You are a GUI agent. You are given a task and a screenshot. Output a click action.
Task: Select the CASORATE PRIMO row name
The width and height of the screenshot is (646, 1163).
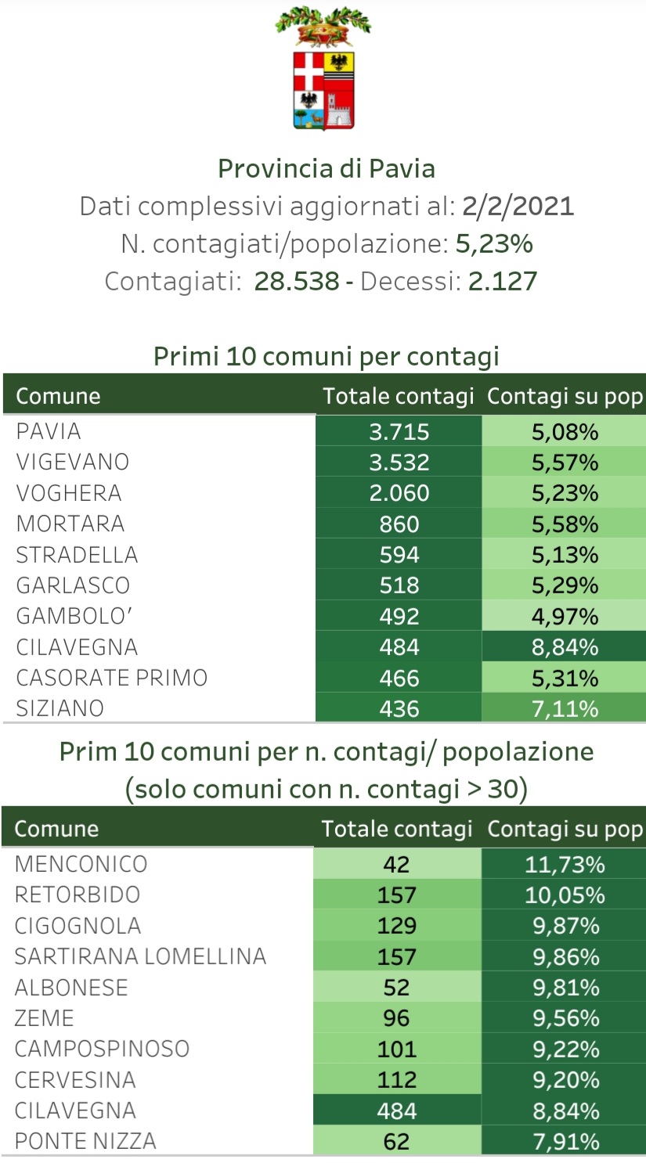111,678
